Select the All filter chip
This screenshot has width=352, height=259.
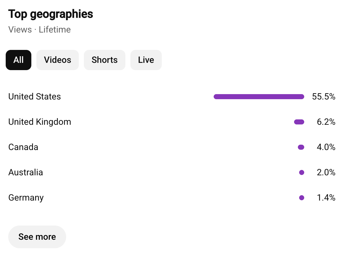tap(18, 60)
